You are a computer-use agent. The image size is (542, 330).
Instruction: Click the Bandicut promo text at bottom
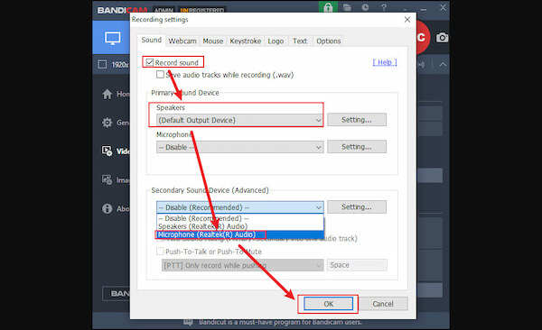(x=280, y=322)
